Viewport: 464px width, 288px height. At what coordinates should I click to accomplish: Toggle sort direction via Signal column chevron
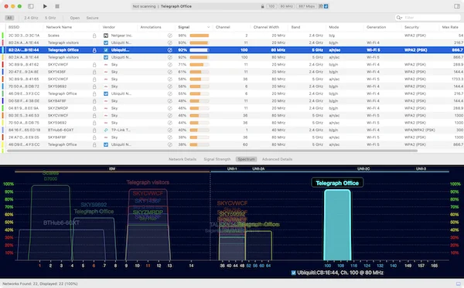pyautogui.click(x=208, y=27)
